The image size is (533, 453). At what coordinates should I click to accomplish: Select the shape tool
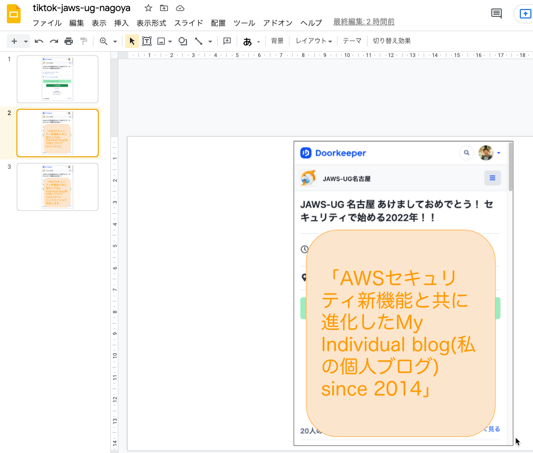[x=183, y=41]
